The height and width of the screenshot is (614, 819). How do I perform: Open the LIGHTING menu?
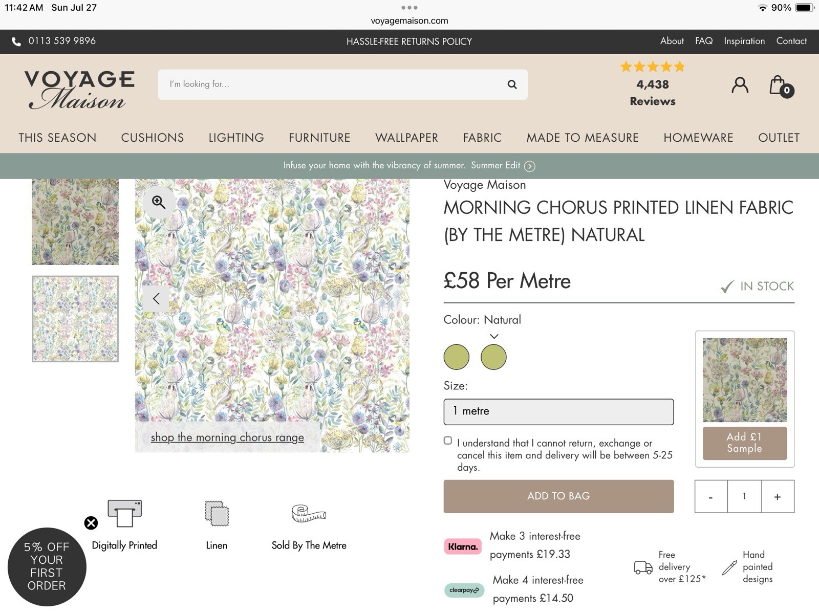pos(236,138)
